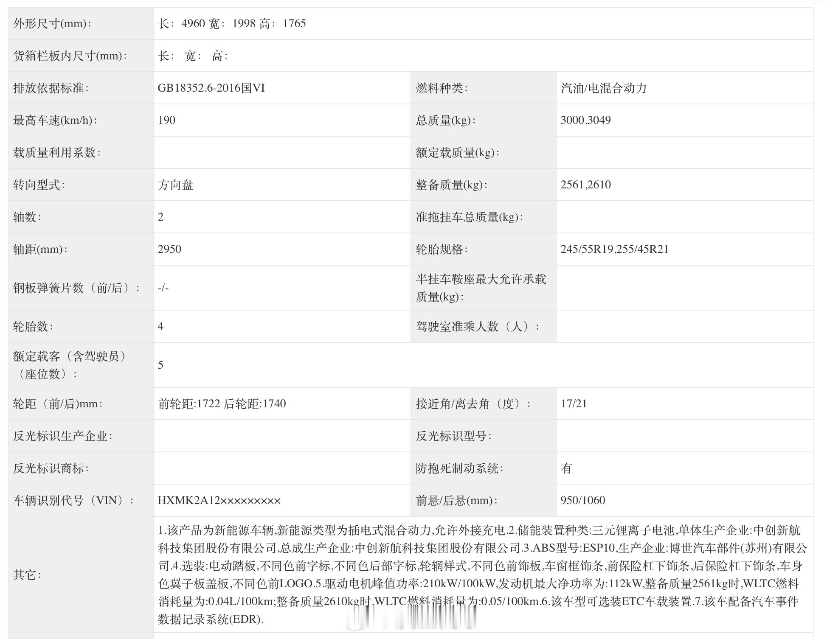
Task: Click the 额定载质量(kg) label
Action: tap(457, 152)
